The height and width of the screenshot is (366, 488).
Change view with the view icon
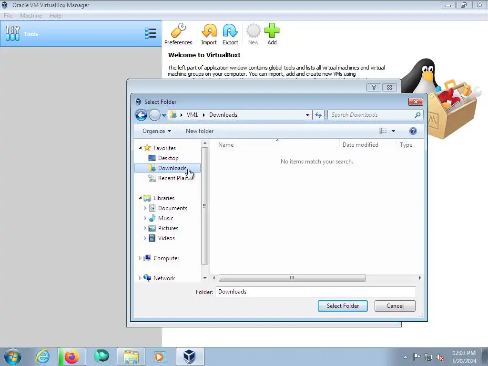(383, 131)
